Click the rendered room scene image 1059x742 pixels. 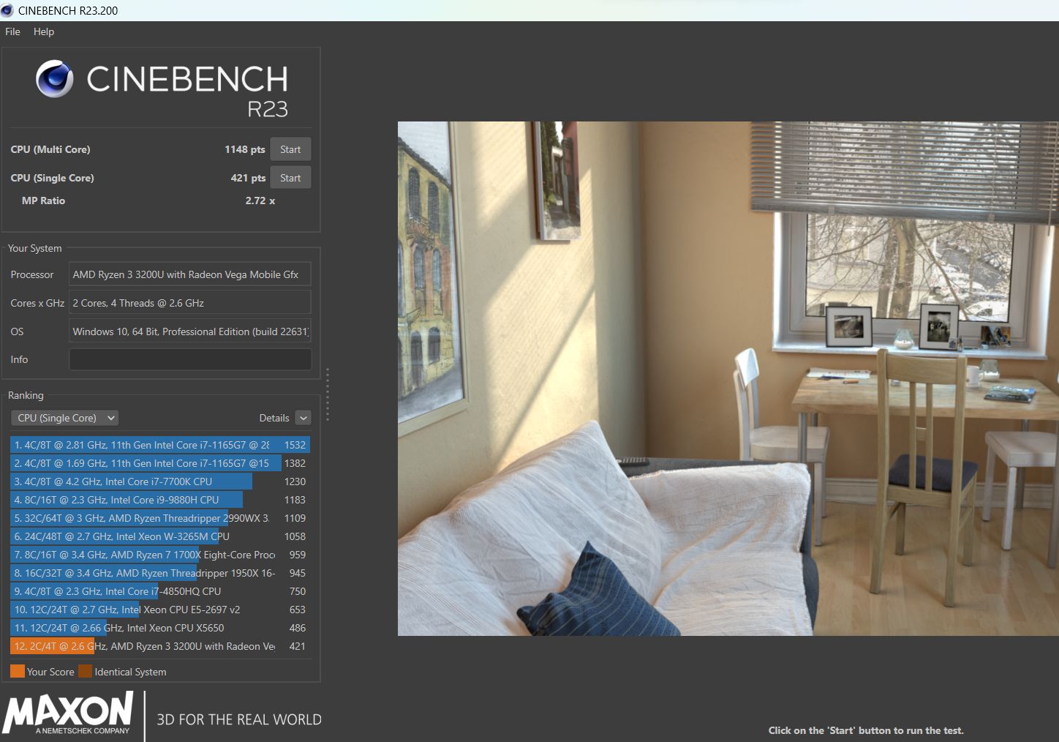click(x=728, y=378)
